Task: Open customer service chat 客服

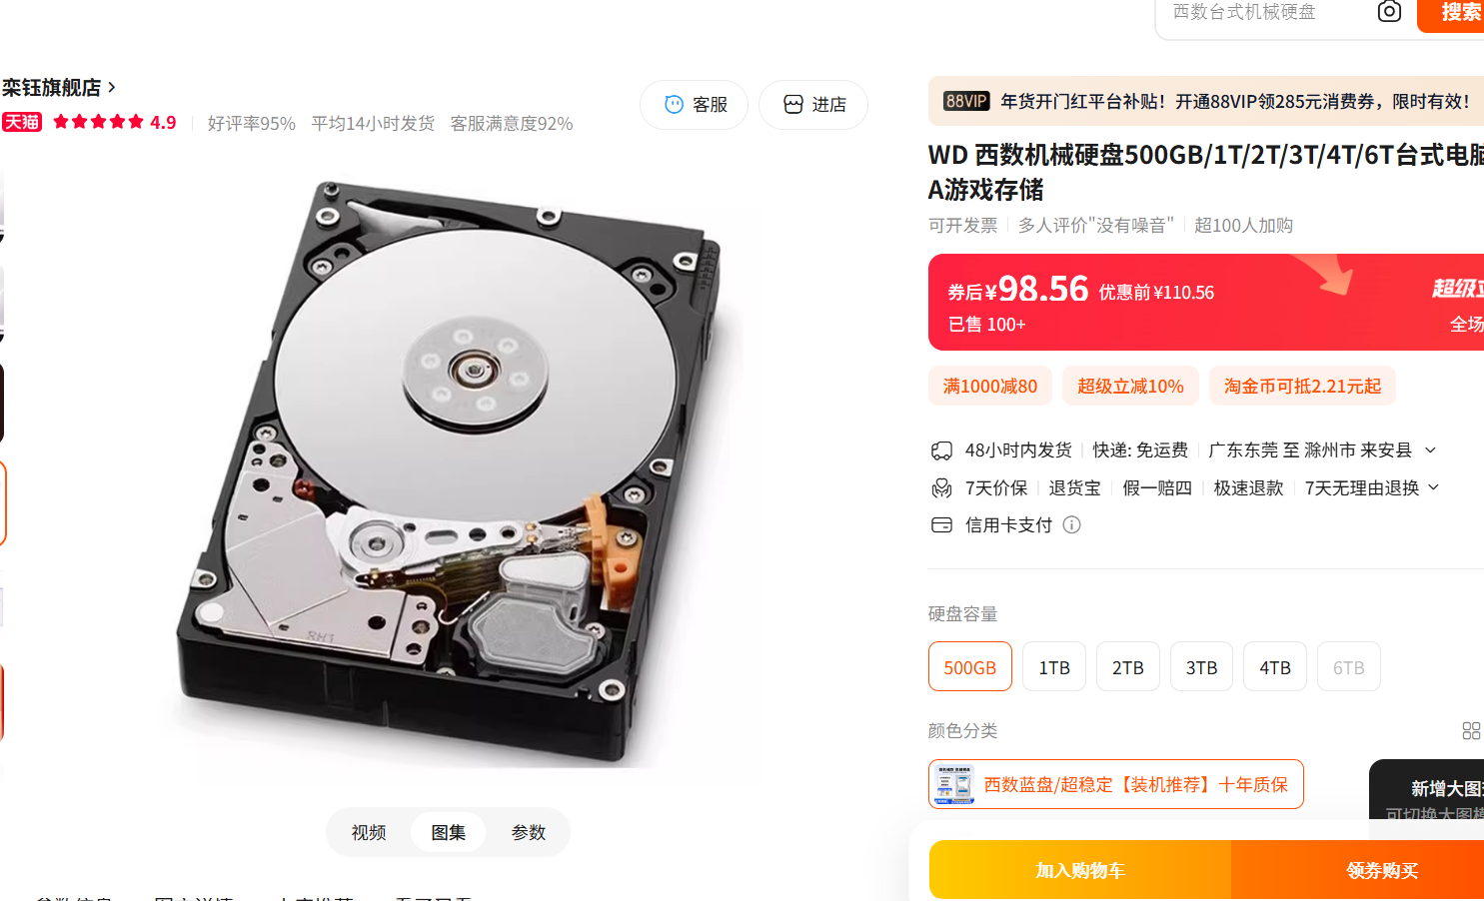Action: (694, 105)
